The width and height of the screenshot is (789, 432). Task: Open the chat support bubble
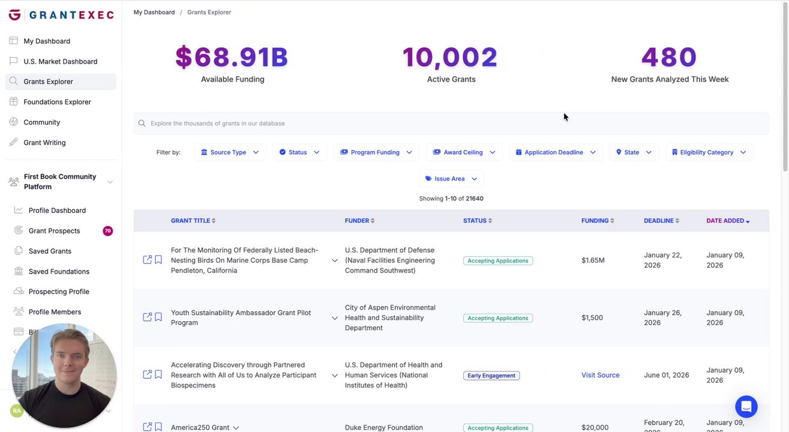[x=746, y=406]
